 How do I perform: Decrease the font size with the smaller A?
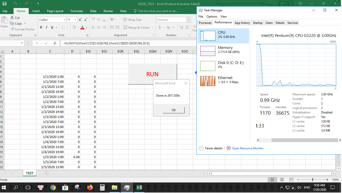(x=86, y=20)
